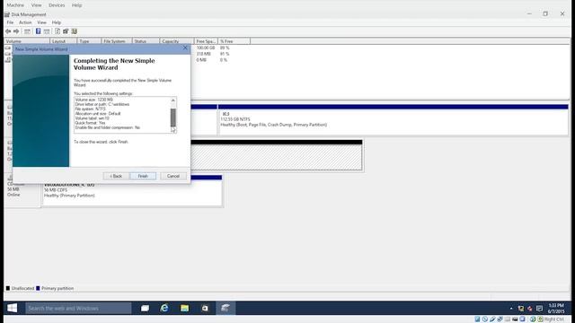Viewport: 575px width, 323px height.
Task: Click VirtualBox hard disk activity status icon
Action: (477, 319)
